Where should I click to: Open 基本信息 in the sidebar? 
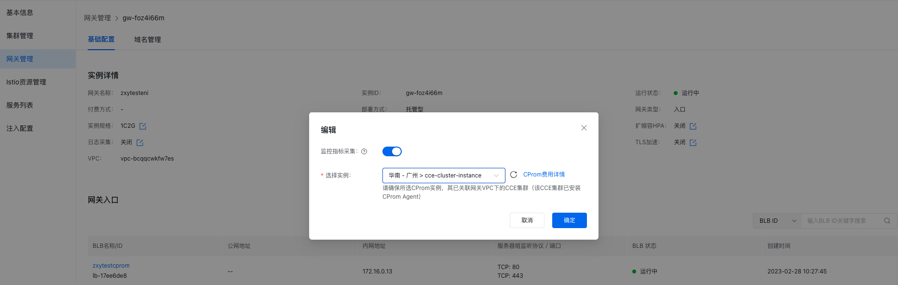(x=20, y=13)
